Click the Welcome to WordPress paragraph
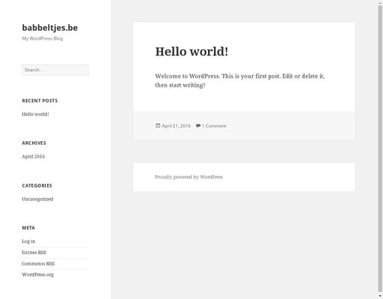 (240, 81)
